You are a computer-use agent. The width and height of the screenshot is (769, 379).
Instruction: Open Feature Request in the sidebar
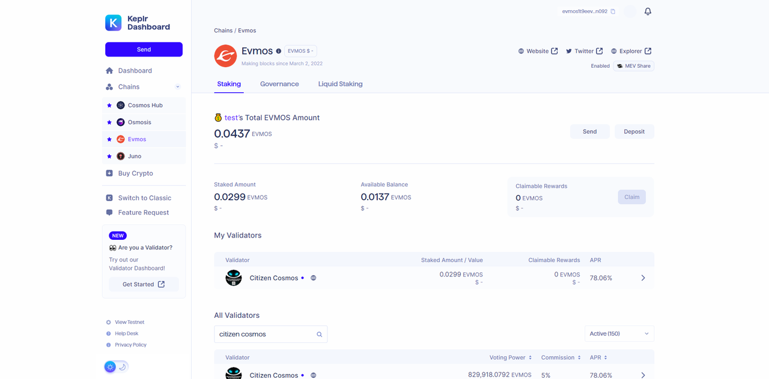[144, 212]
